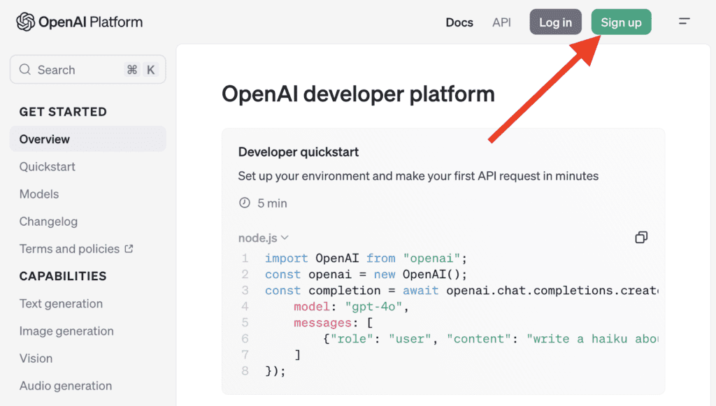Viewport: 716px width, 406px height.
Task: Click the 'messages: [' code line
Action: [334, 323]
